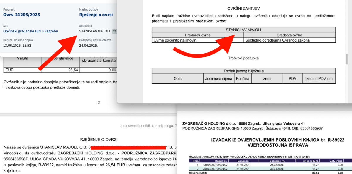Click the RJEŠENJE O OVRSI document heading
The image size is (352, 174).
[x=99, y=140]
